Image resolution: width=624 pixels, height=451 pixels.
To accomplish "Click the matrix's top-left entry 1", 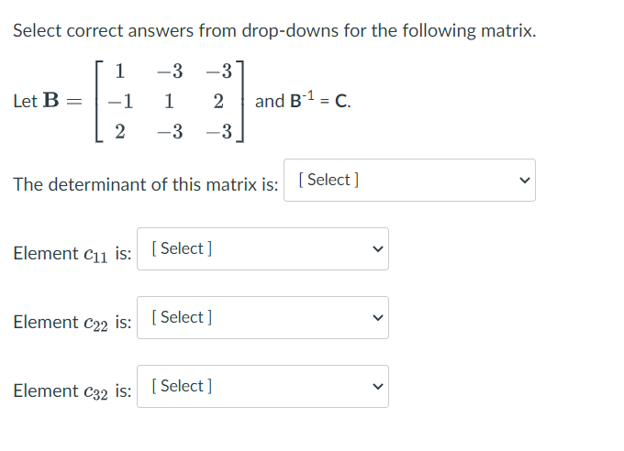I will [x=121, y=71].
